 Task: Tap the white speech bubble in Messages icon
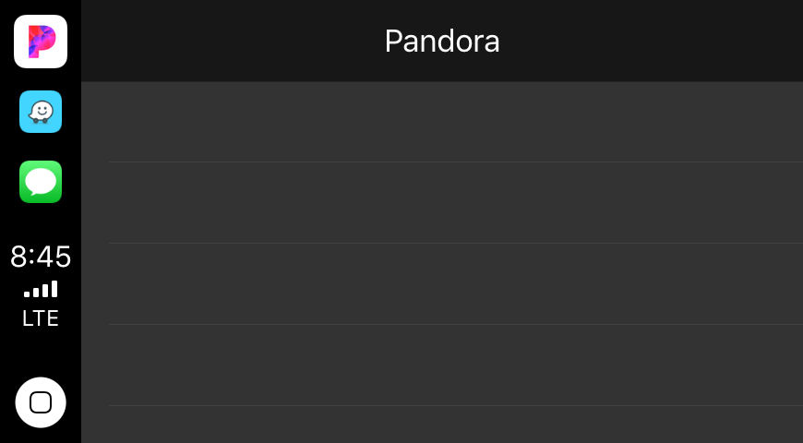[41, 181]
